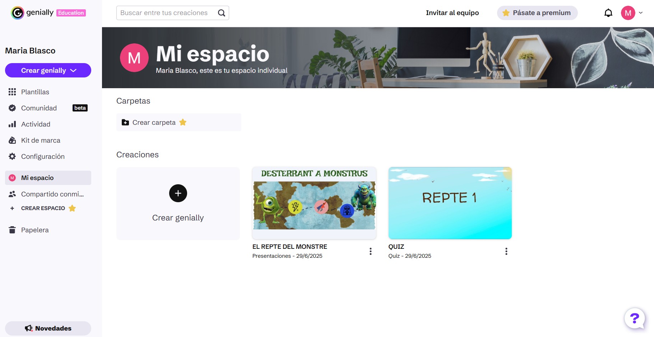
Task: Focus the Buscar entre tus creaciones field
Action: pos(165,13)
